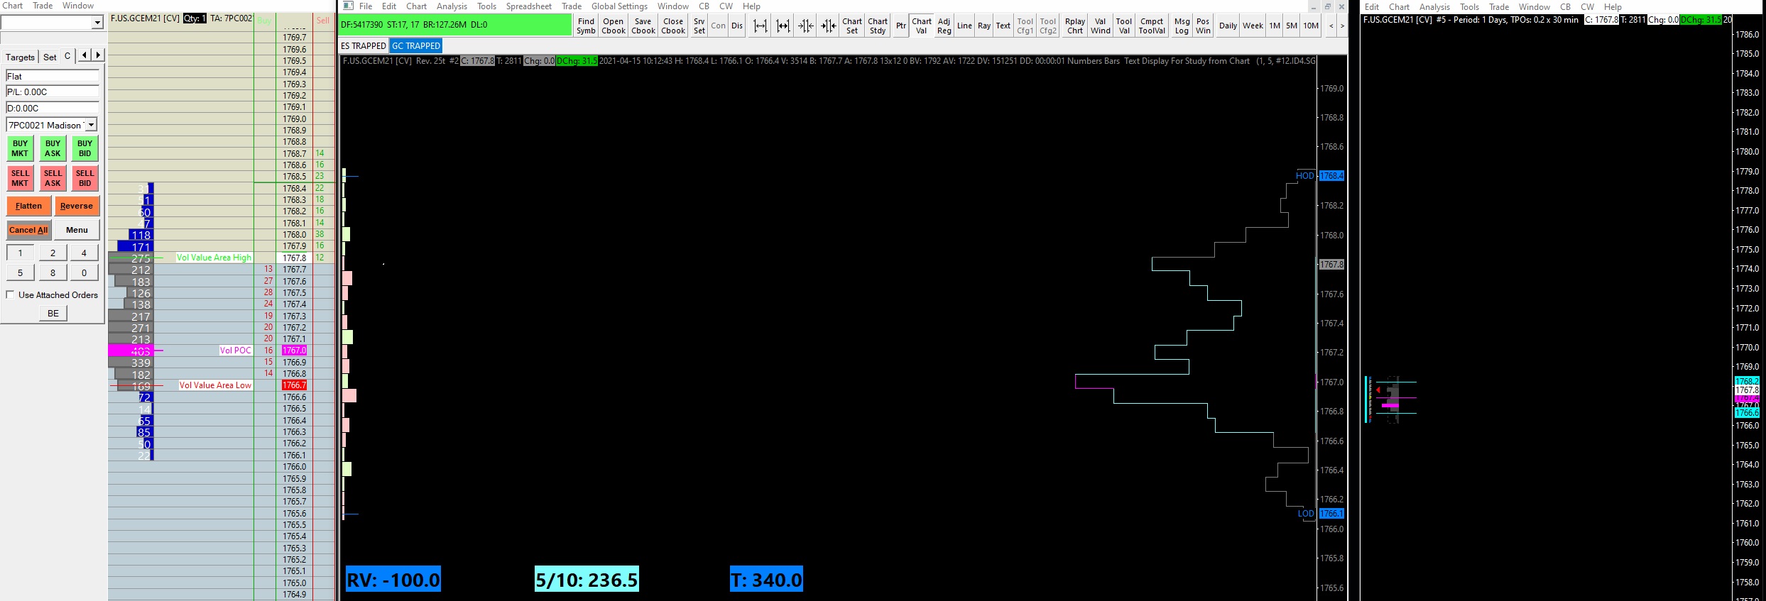
Task: Set order quantity to 8
Action: pyautogui.click(x=53, y=272)
